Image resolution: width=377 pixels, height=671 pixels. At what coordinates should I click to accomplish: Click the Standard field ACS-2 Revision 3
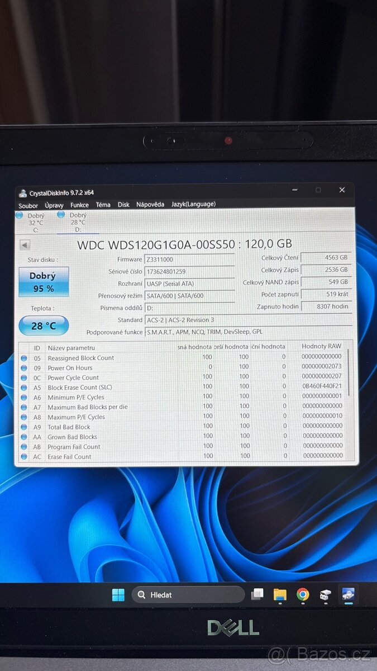pos(248,320)
